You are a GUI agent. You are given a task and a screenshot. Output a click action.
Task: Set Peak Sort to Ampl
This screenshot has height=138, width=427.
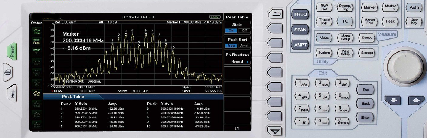(244, 46)
